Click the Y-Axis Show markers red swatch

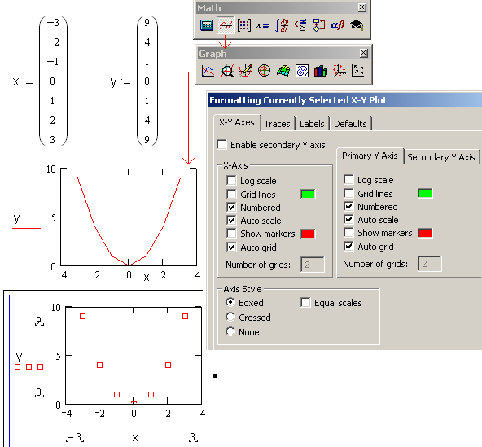click(x=425, y=233)
